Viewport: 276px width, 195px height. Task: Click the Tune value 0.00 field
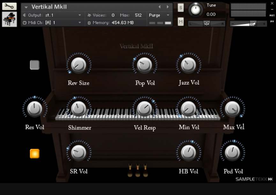click(211, 14)
